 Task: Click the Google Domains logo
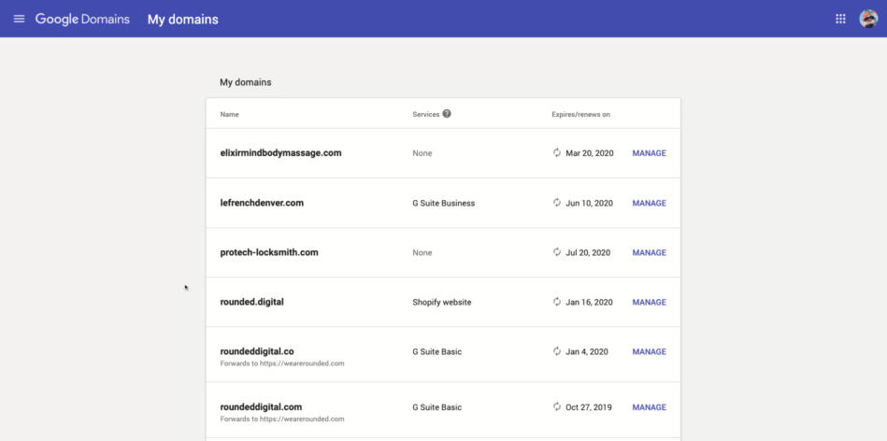82,20
